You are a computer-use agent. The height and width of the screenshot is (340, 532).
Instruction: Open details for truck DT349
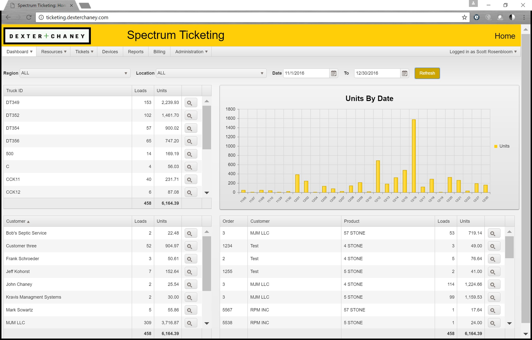[191, 103]
